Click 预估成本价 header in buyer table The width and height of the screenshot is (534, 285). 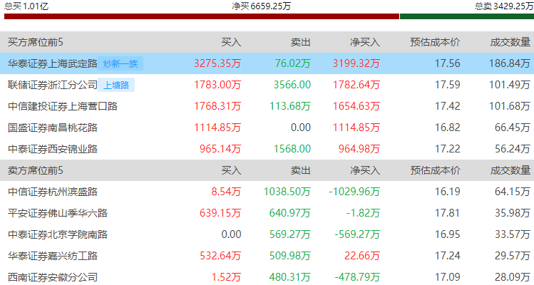pos(435,42)
